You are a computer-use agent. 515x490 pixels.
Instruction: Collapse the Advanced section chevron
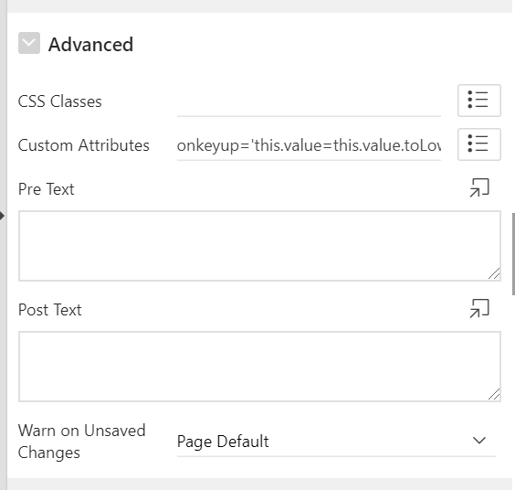click(x=29, y=43)
